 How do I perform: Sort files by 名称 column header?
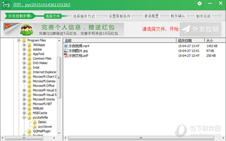(x=120, y=40)
